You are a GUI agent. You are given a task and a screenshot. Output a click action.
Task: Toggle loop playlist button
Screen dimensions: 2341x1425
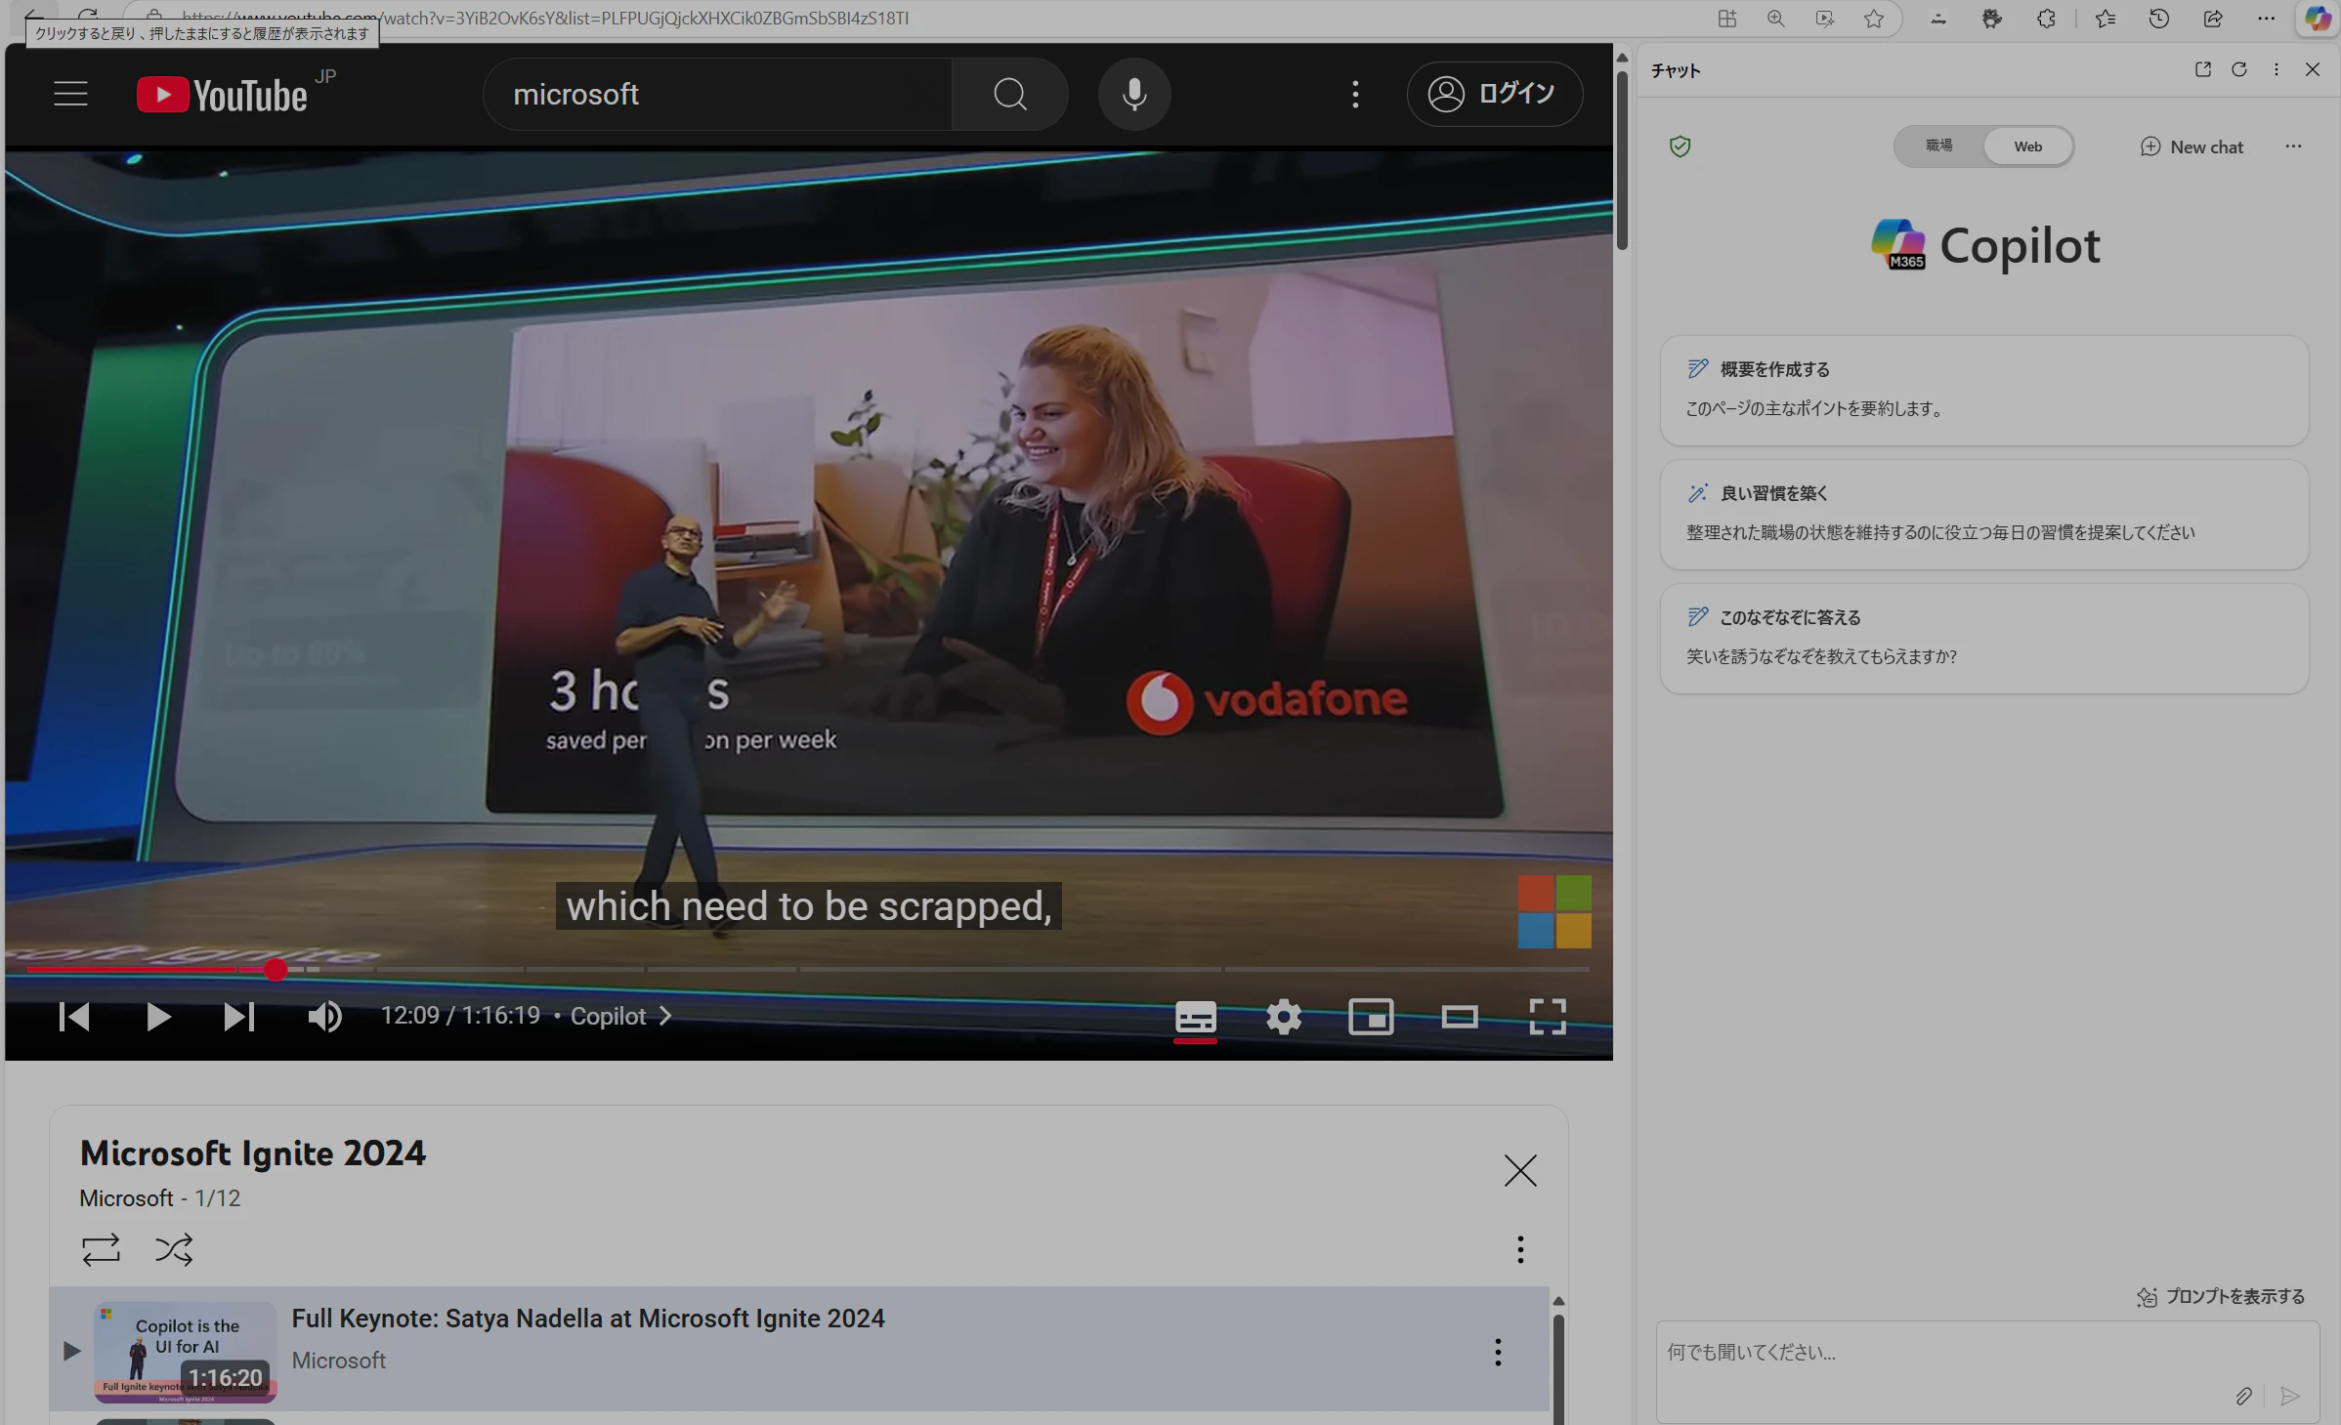tap(101, 1249)
